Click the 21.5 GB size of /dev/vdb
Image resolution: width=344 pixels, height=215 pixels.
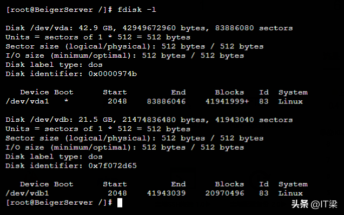[x=96, y=120]
